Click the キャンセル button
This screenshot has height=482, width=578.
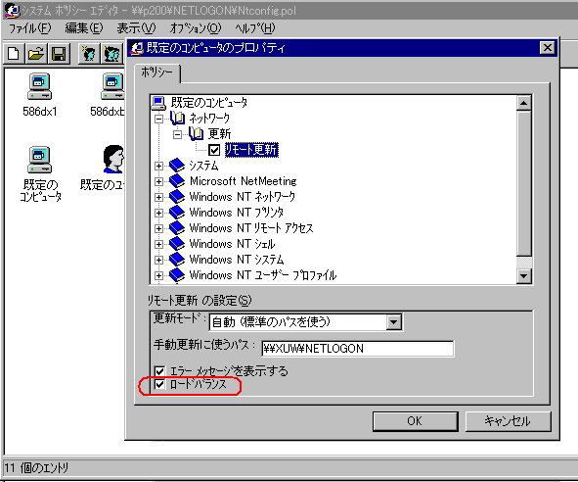[508, 421]
